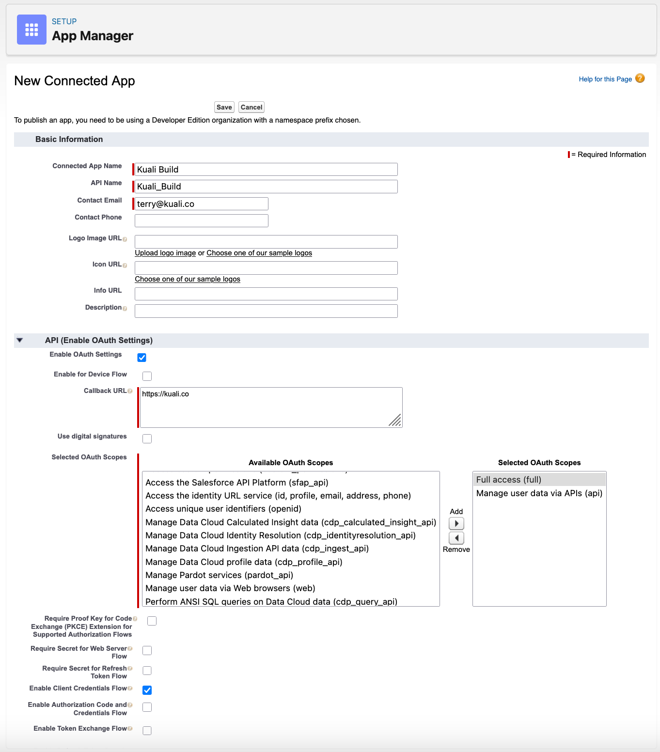The height and width of the screenshot is (752, 660).
Task: Click the Cancel button
Action: pyautogui.click(x=251, y=107)
